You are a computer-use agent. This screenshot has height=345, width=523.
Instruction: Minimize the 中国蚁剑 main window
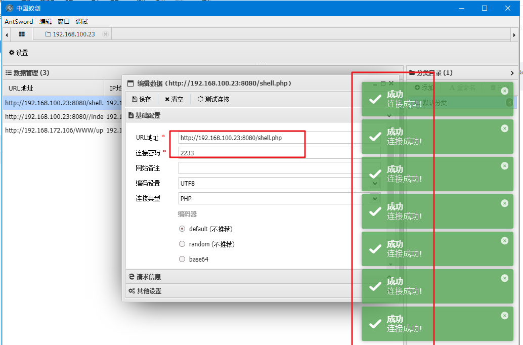[462, 8]
